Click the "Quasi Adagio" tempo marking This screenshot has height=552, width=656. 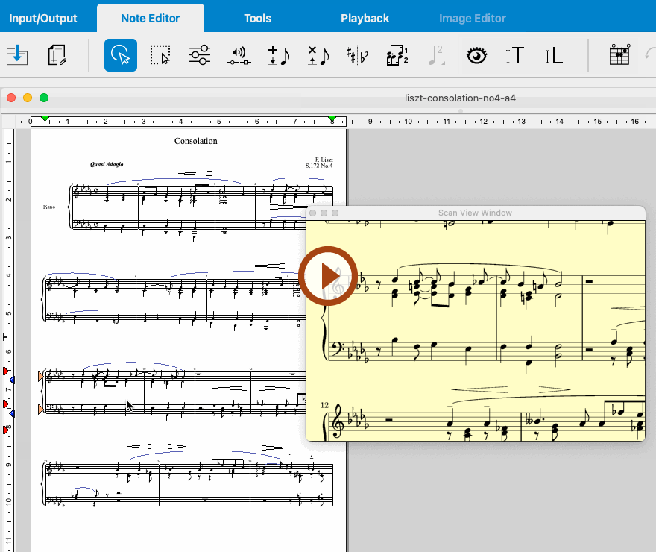pos(107,164)
